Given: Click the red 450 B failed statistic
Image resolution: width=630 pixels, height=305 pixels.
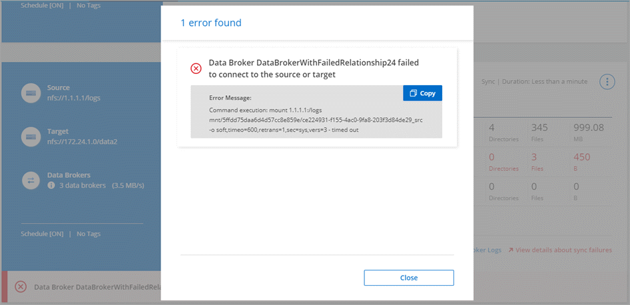Looking at the screenshot, I should pyautogui.click(x=581, y=162).
